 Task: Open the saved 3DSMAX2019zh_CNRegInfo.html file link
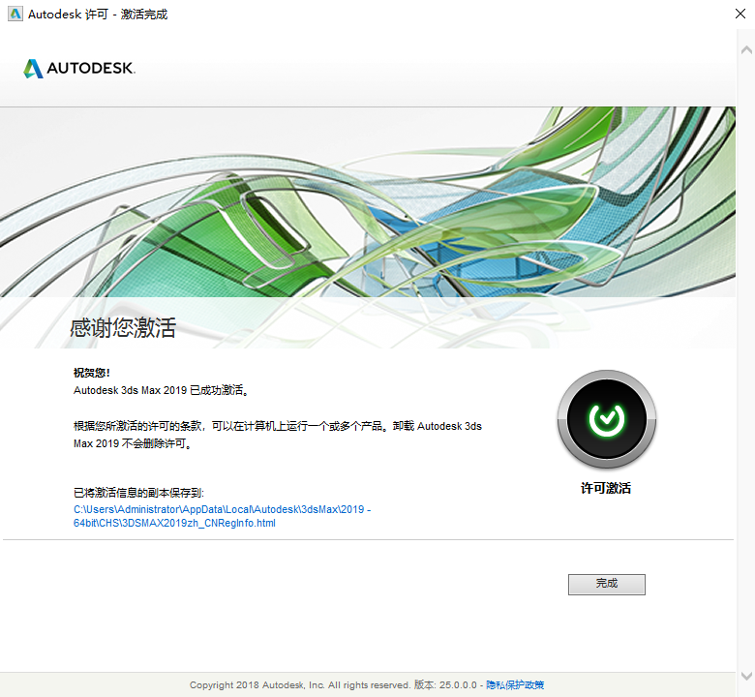(222, 516)
